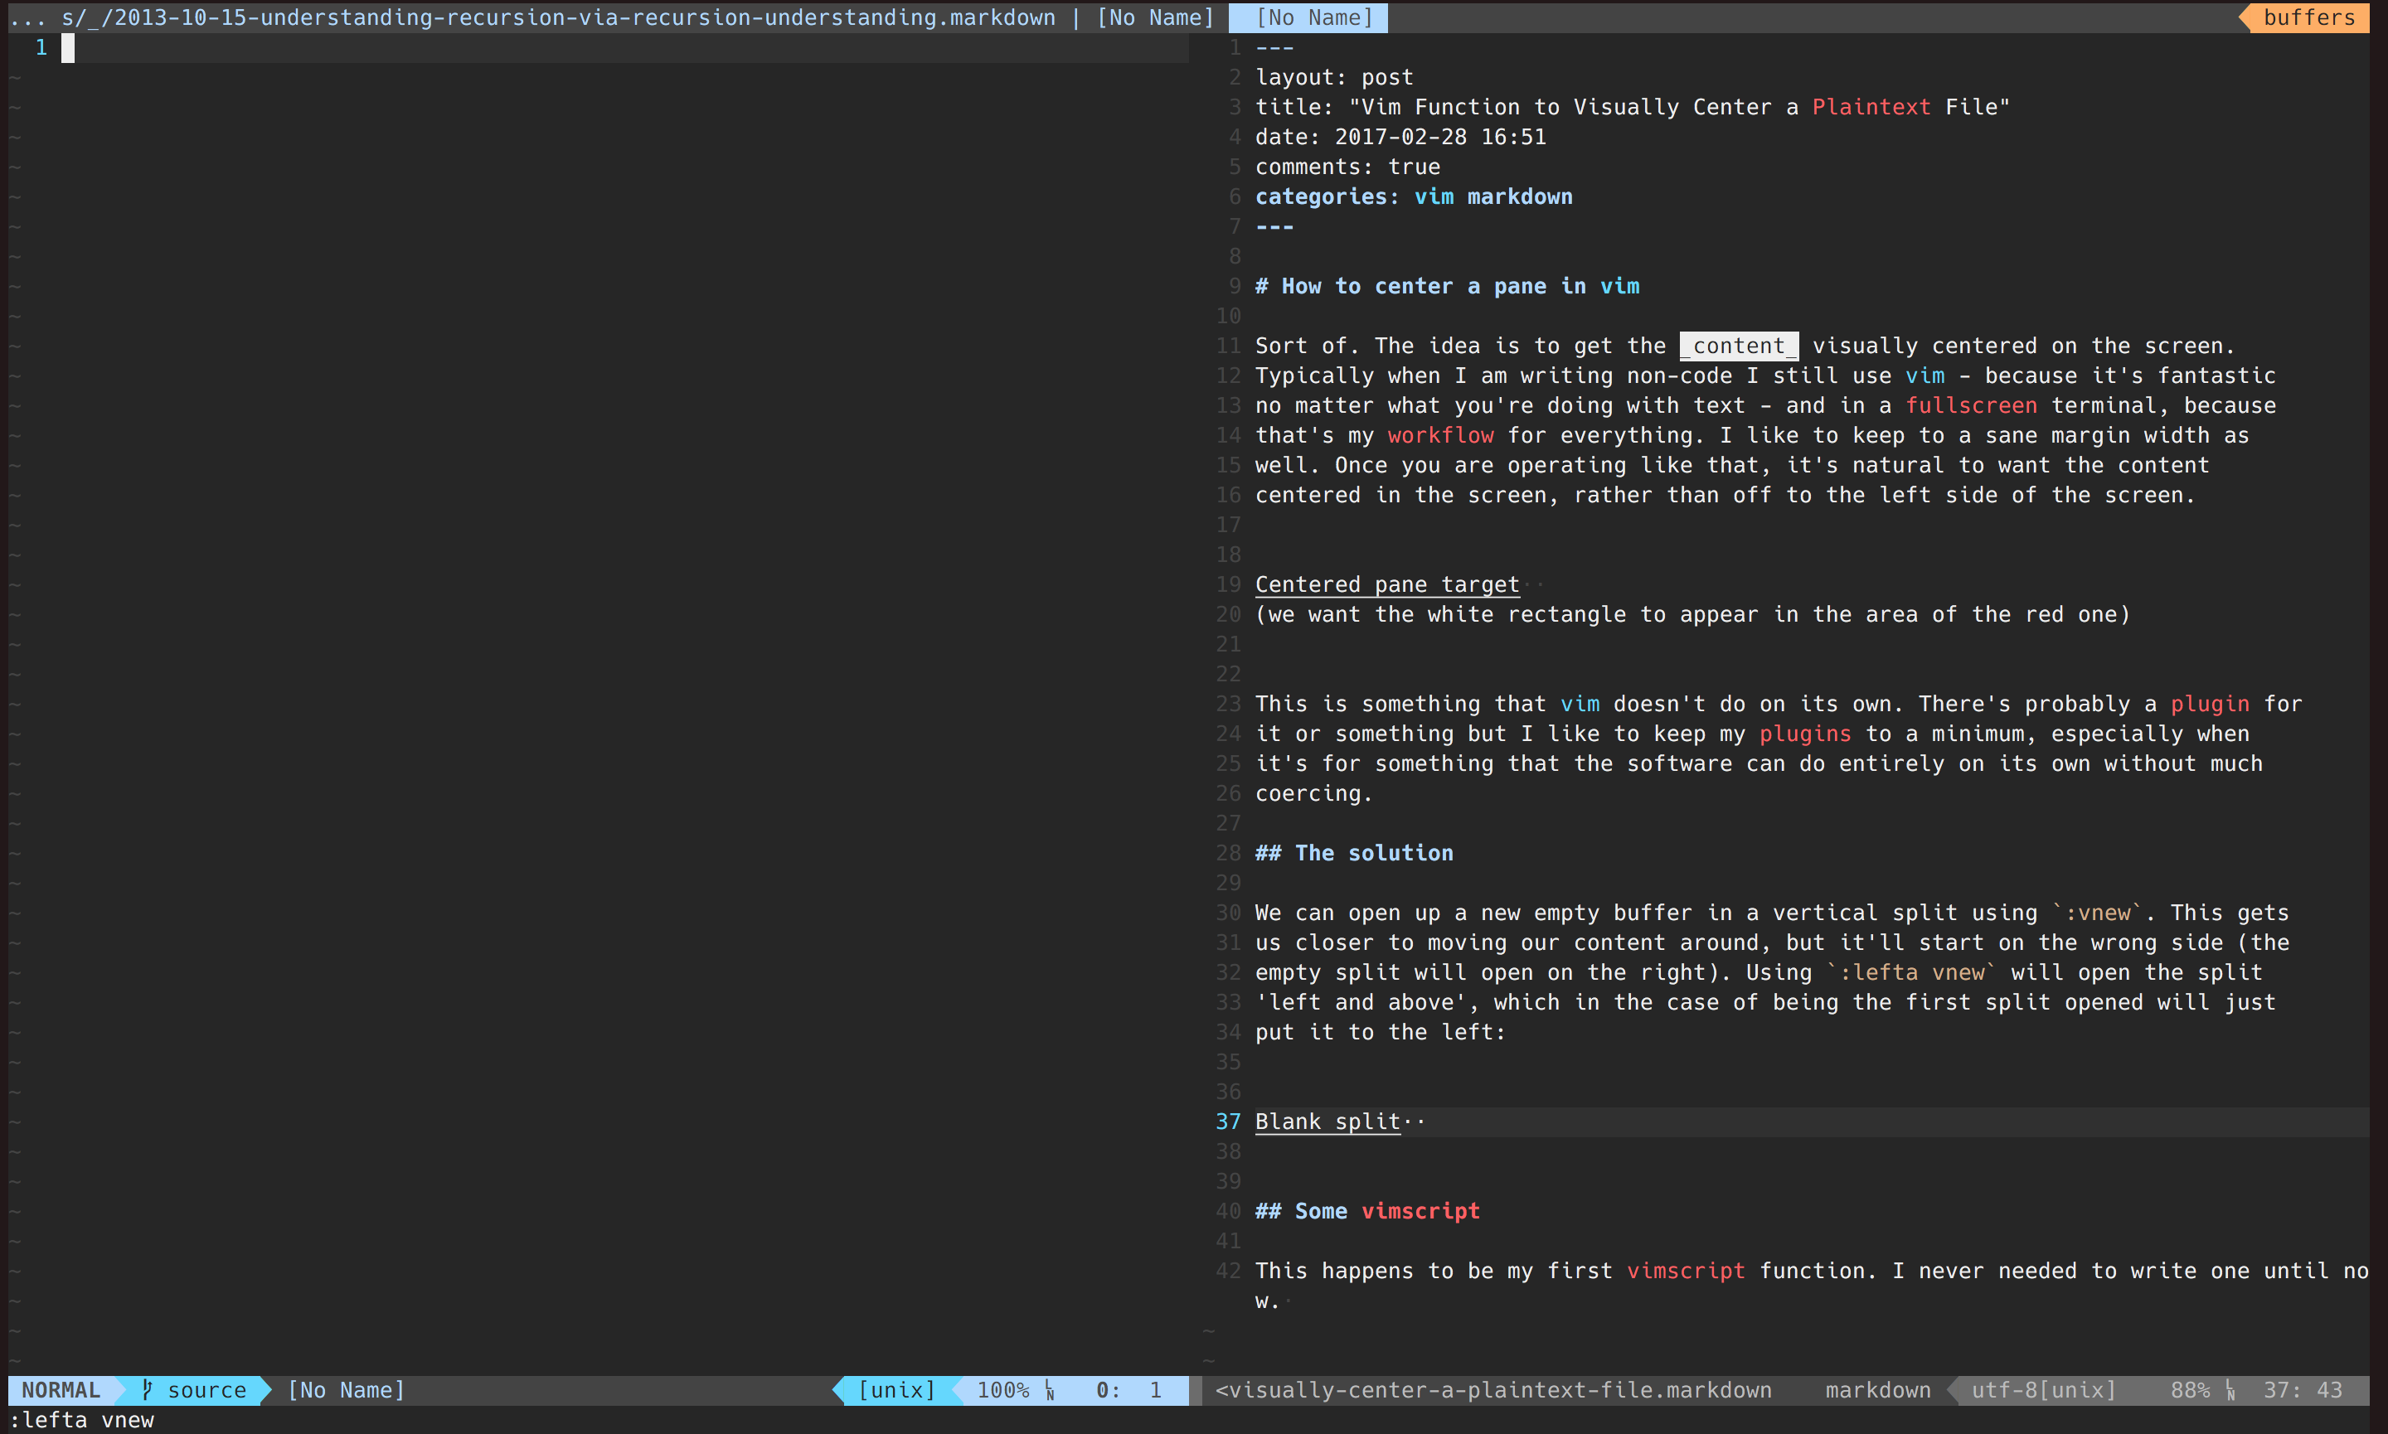The height and width of the screenshot is (1434, 2388).
Task: Click the line about the white rectangle
Action: (x=1692, y=614)
